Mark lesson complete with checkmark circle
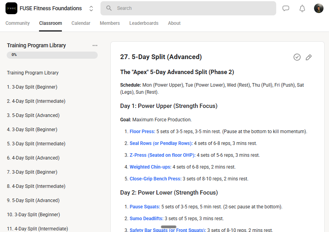The width and height of the screenshot is (329, 232). click(x=297, y=57)
